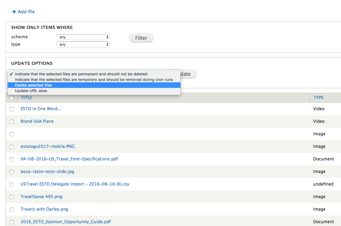Click the plus icon beside Add file
This screenshot has height=226, width=341.
[14, 12]
